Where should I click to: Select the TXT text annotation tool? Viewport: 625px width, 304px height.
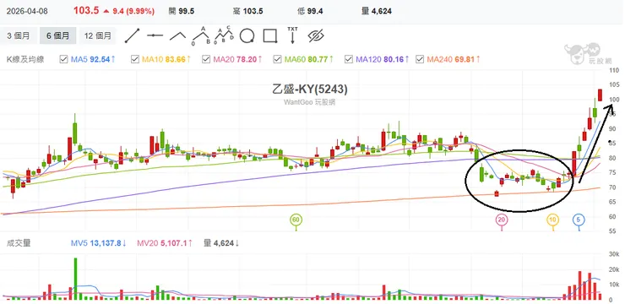click(292, 35)
